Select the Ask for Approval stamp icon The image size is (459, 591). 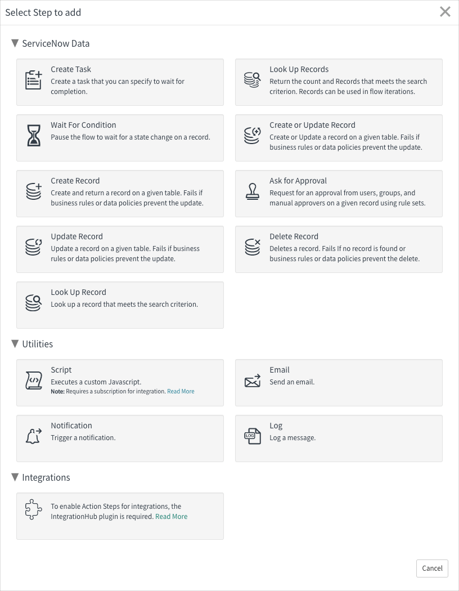pyautogui.click(x=253, y=190)
